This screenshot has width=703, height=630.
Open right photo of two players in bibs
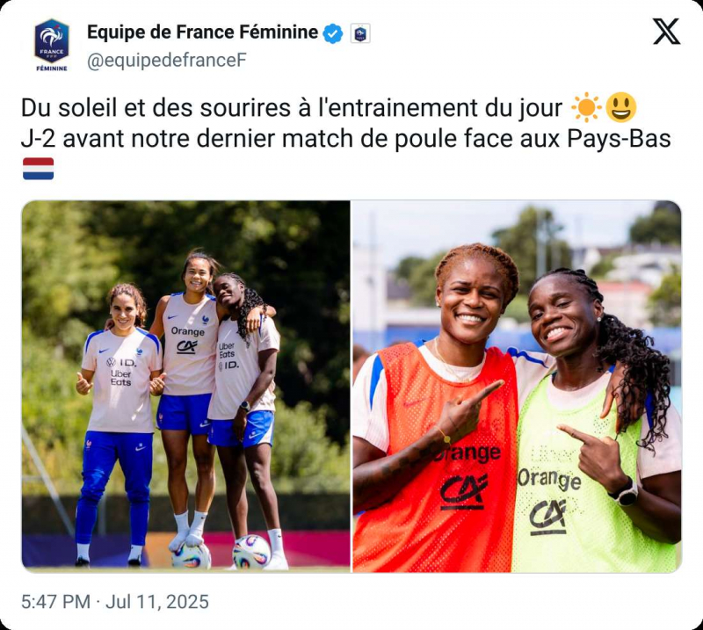tap(517, 386)
